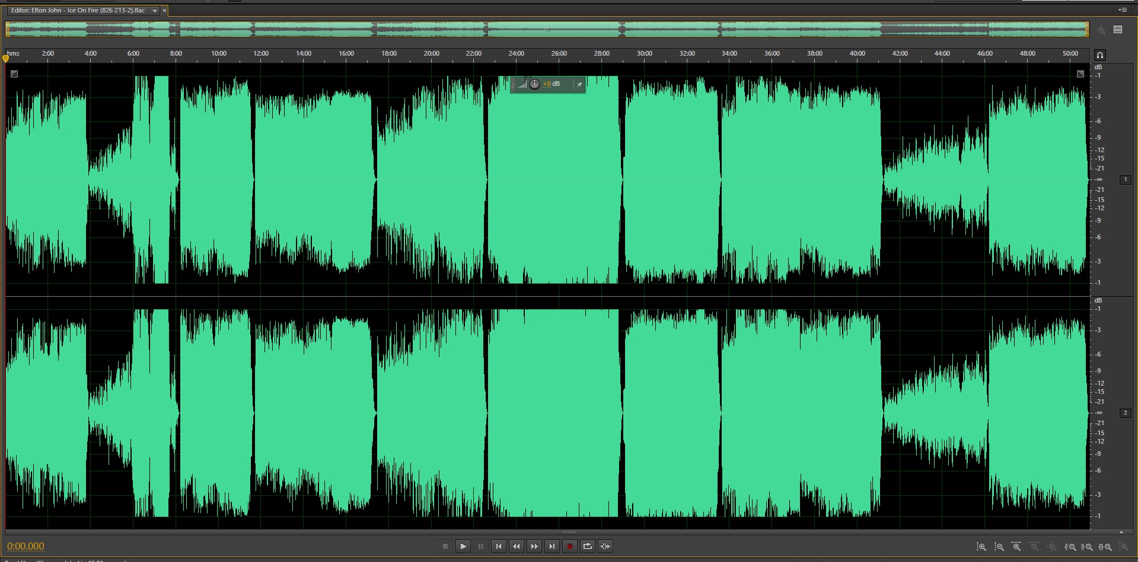Open the Editor panel options menu
The width and height of the screenshot is (1138, 562).
1122,10
